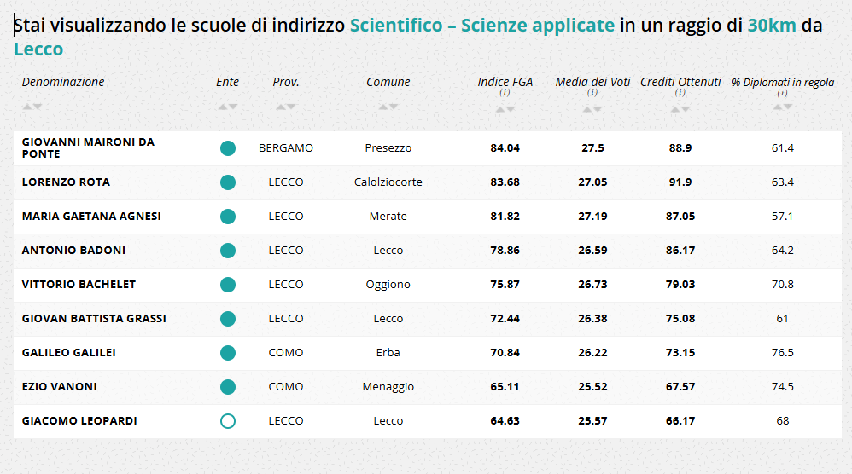This screenshot has width=852, height=474.
Task: Open the % Diplomati in regola info icon
Action: (782, 93)
